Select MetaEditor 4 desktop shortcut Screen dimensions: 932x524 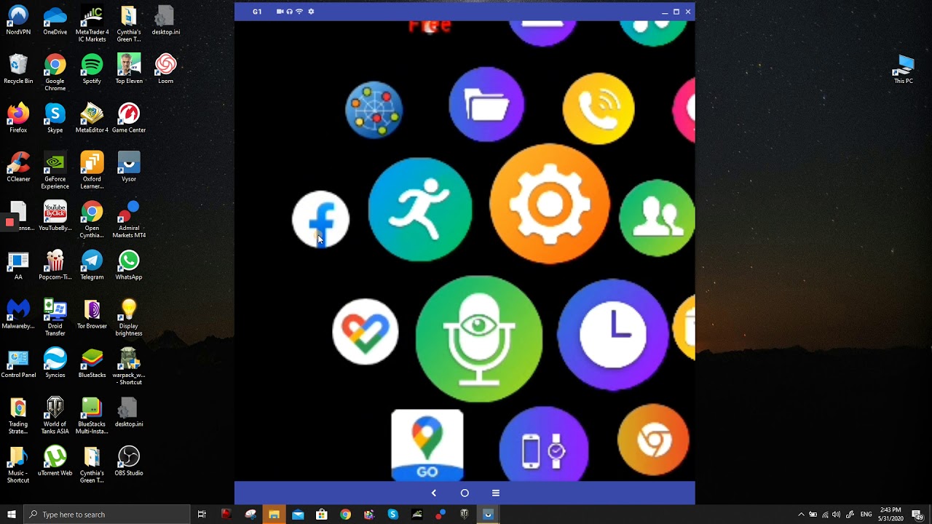coord(92,119)
